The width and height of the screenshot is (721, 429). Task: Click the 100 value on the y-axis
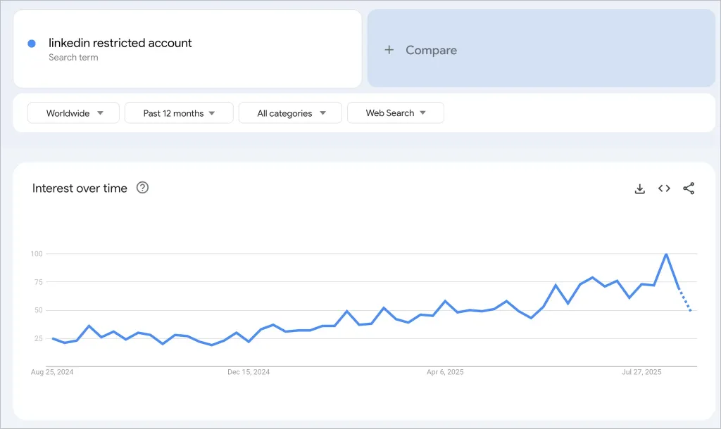point(37,254)
